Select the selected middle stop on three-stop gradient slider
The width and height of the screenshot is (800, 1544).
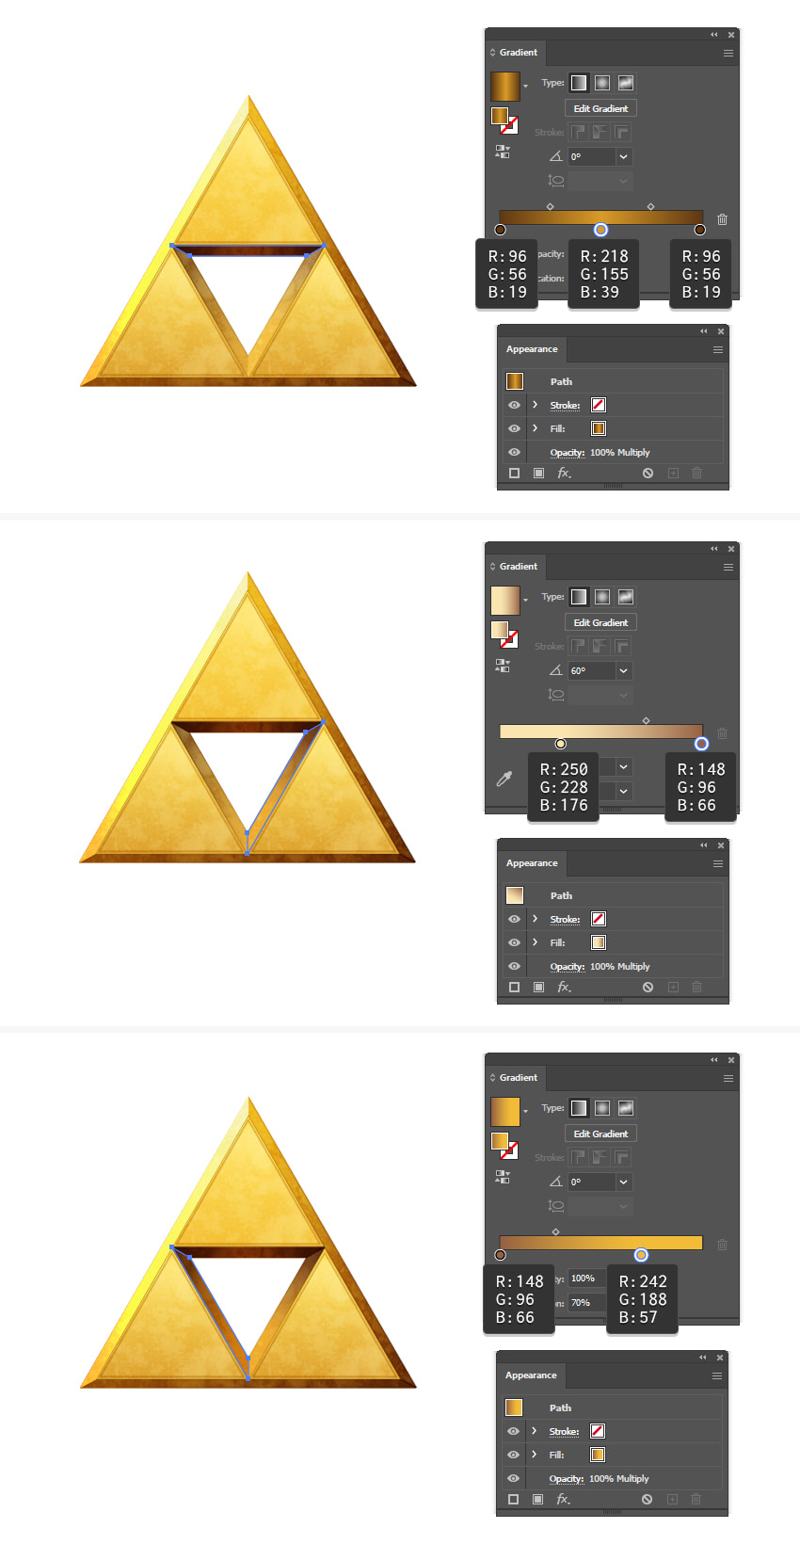coord(600,230)
